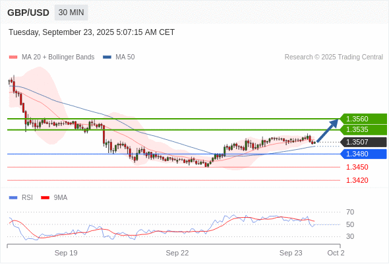Click the pink MA 20 legend swatch
This screenshot has height=264, width=389.
click(x=13, y=57)
